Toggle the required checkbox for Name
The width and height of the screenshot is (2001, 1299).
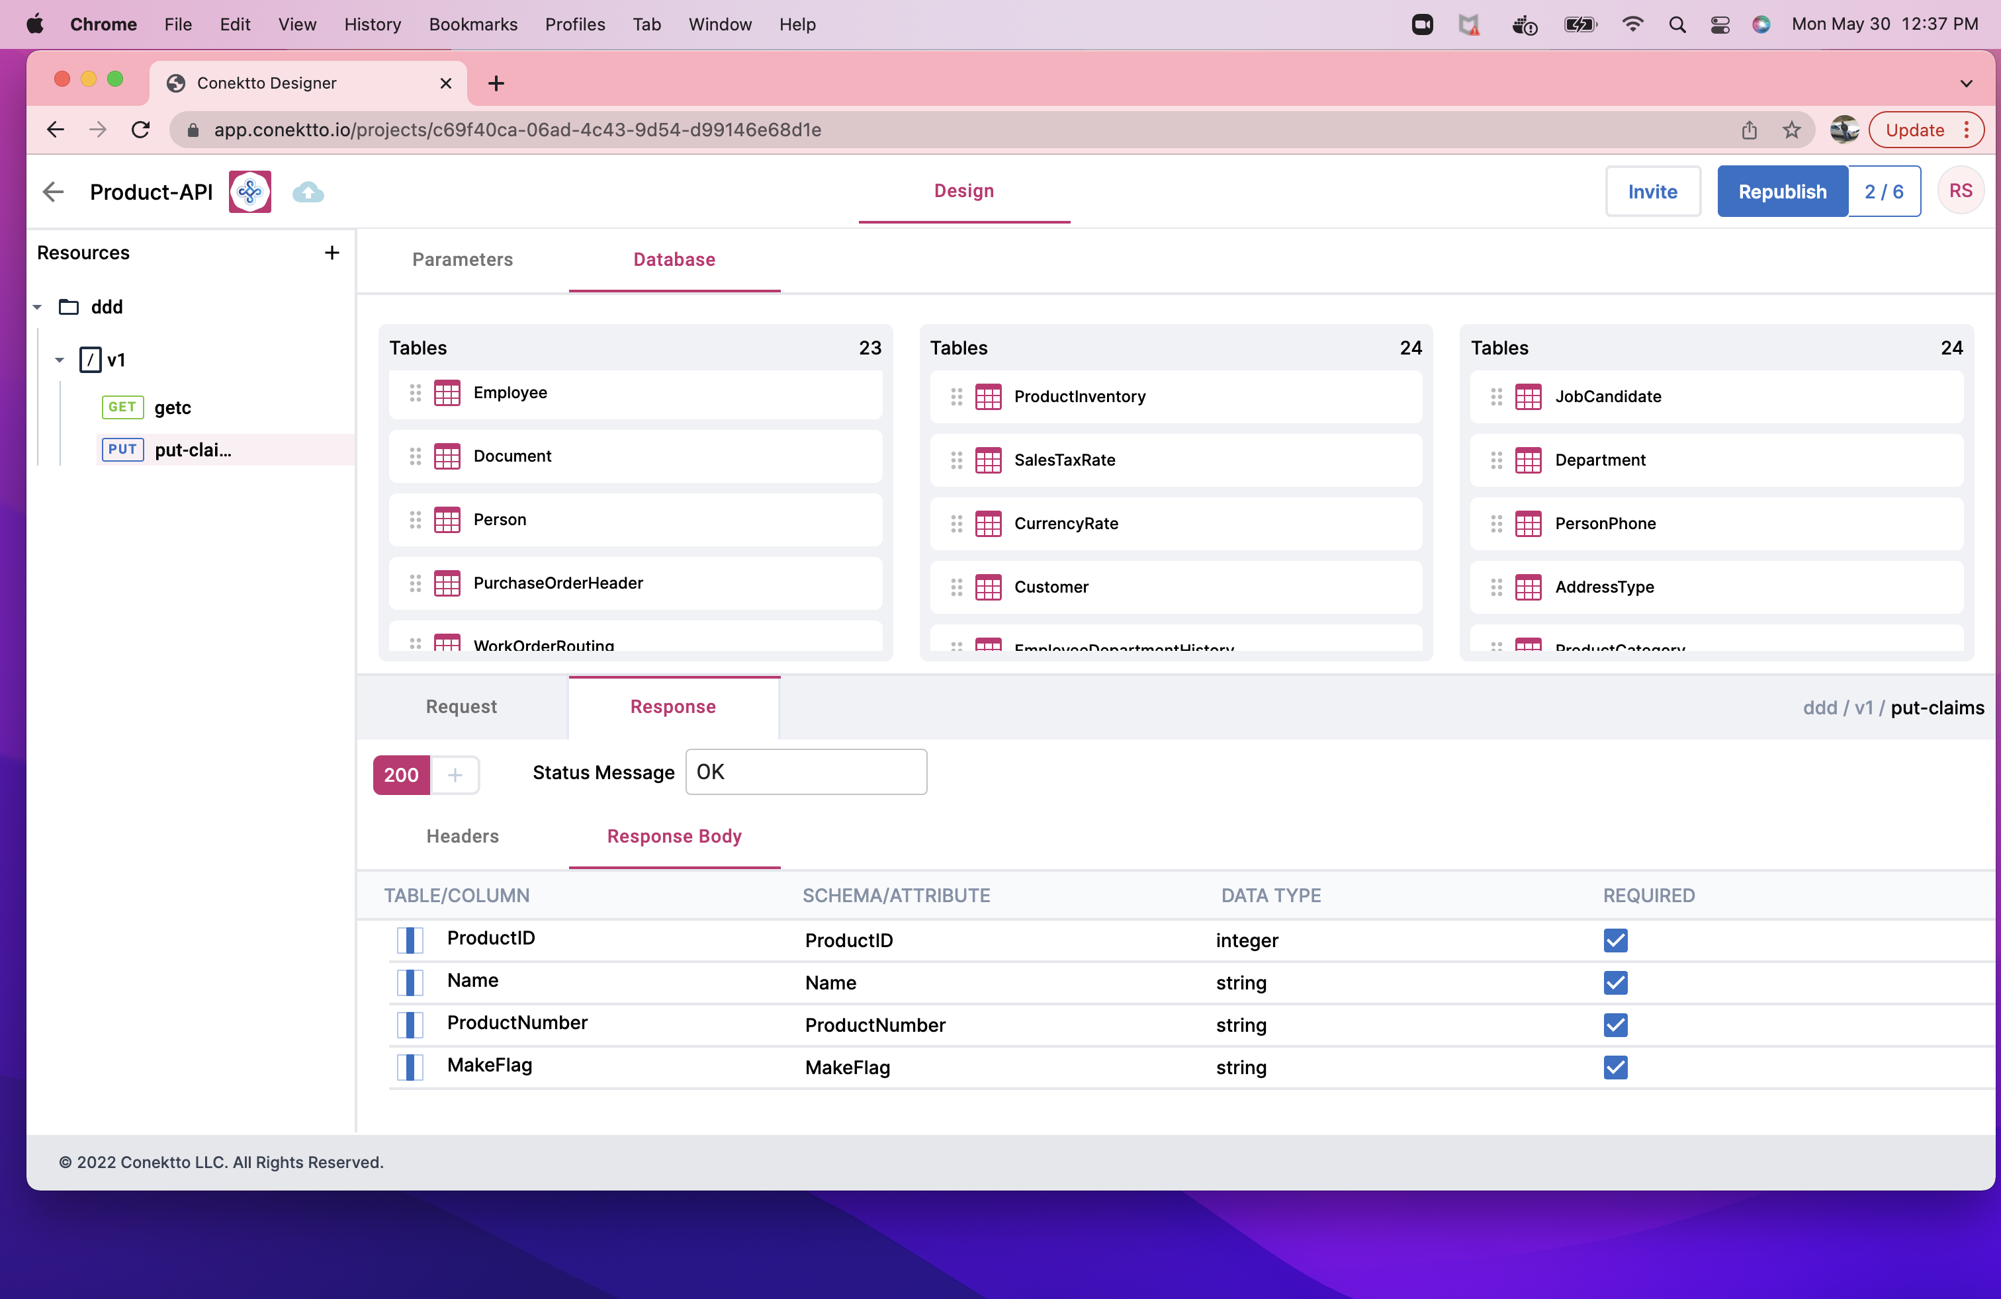(1615, 982)
